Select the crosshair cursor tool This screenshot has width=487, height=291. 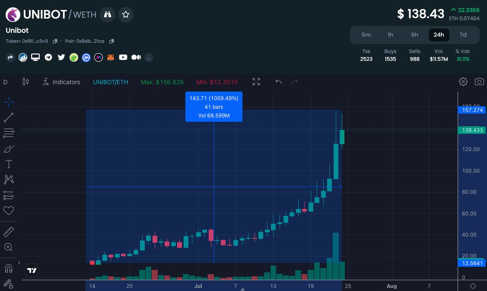9,102
